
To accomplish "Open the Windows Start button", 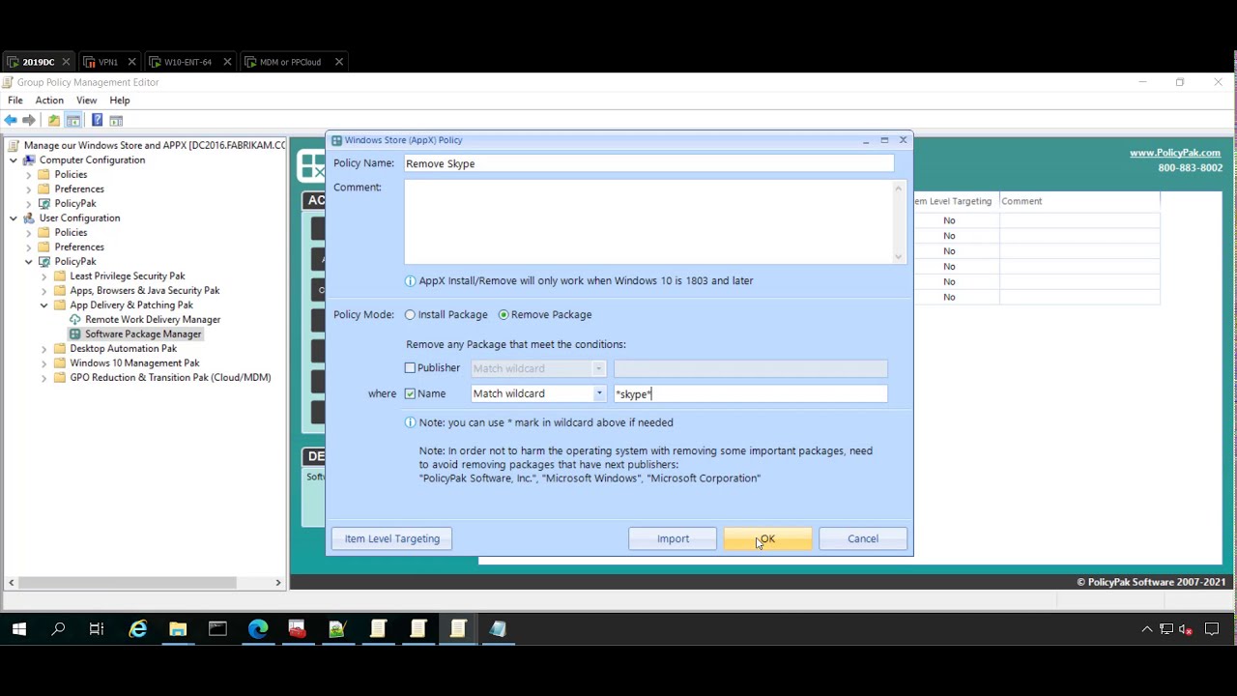I will 18,629.
